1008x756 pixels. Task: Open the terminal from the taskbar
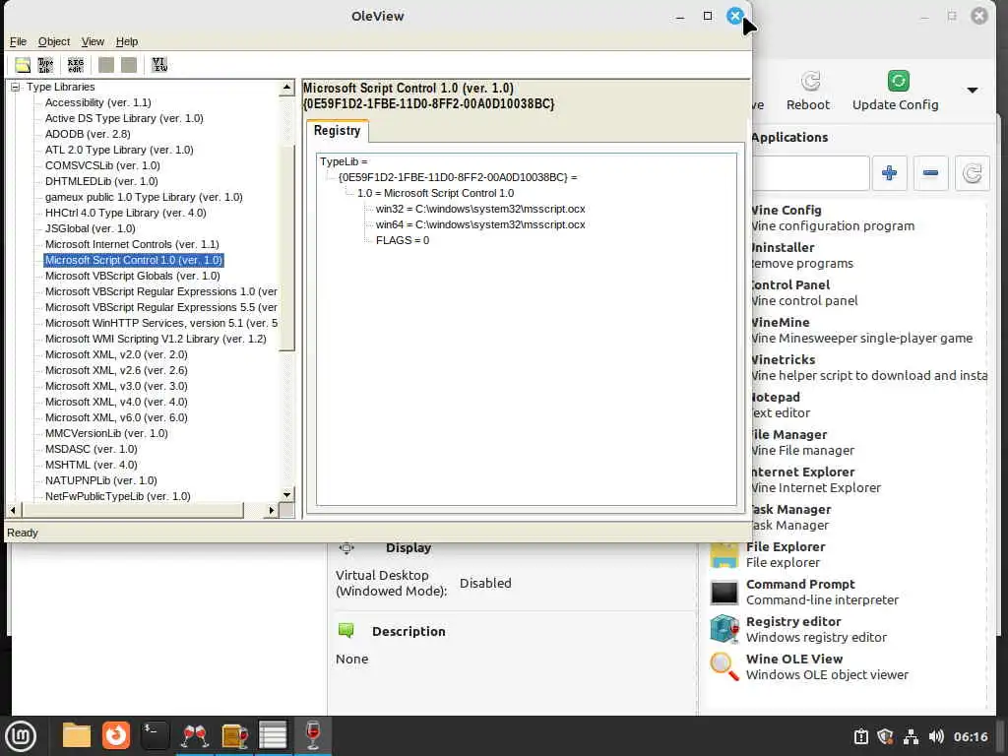click(x=155, y=735)
